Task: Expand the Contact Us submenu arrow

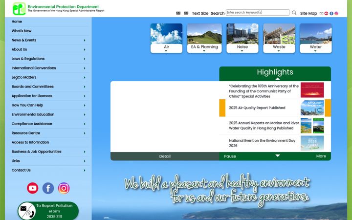Action: [x=85, y=171]
